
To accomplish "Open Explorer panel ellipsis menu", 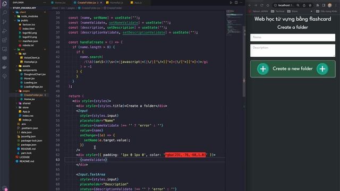I will pyautogui.click(x=45, y=3).
